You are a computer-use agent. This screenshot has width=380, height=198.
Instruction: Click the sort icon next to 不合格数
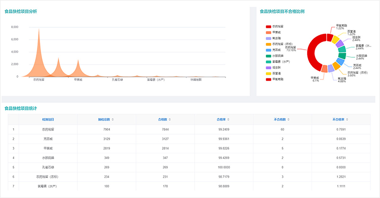288,120
